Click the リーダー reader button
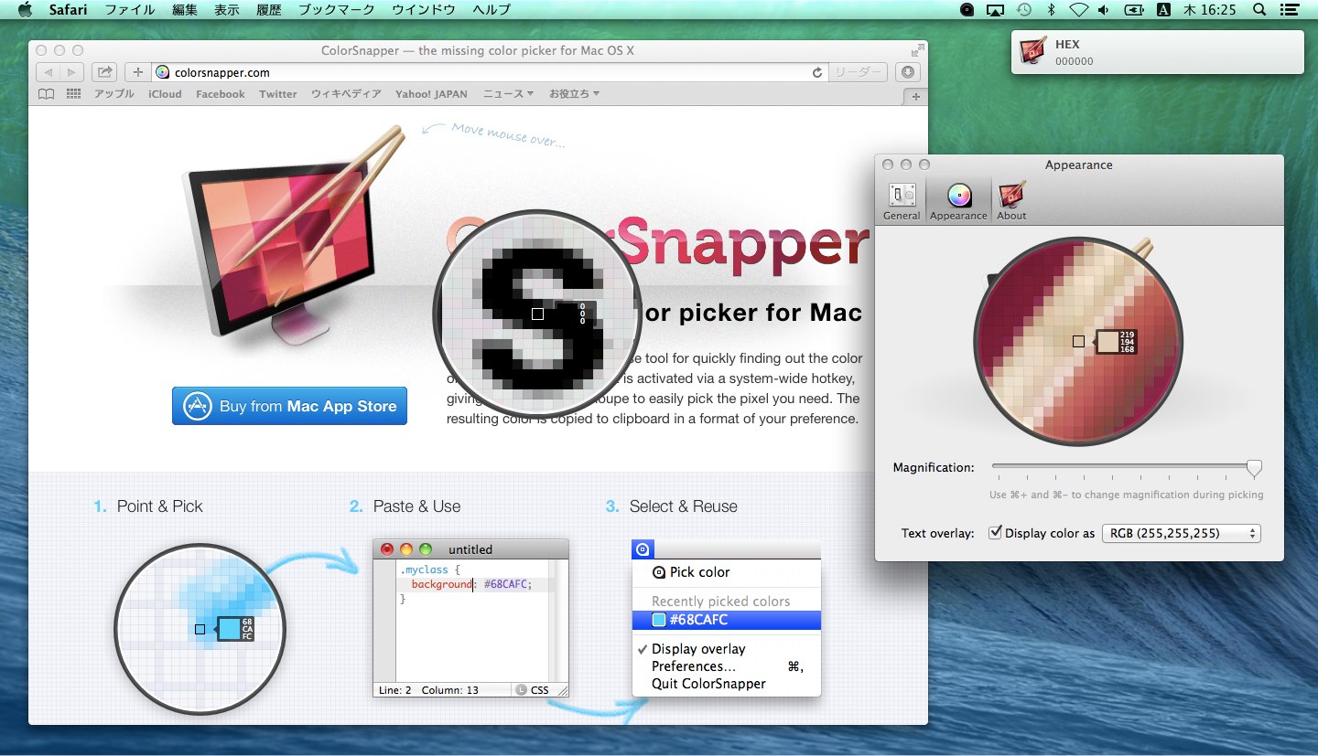 point(857,72)
